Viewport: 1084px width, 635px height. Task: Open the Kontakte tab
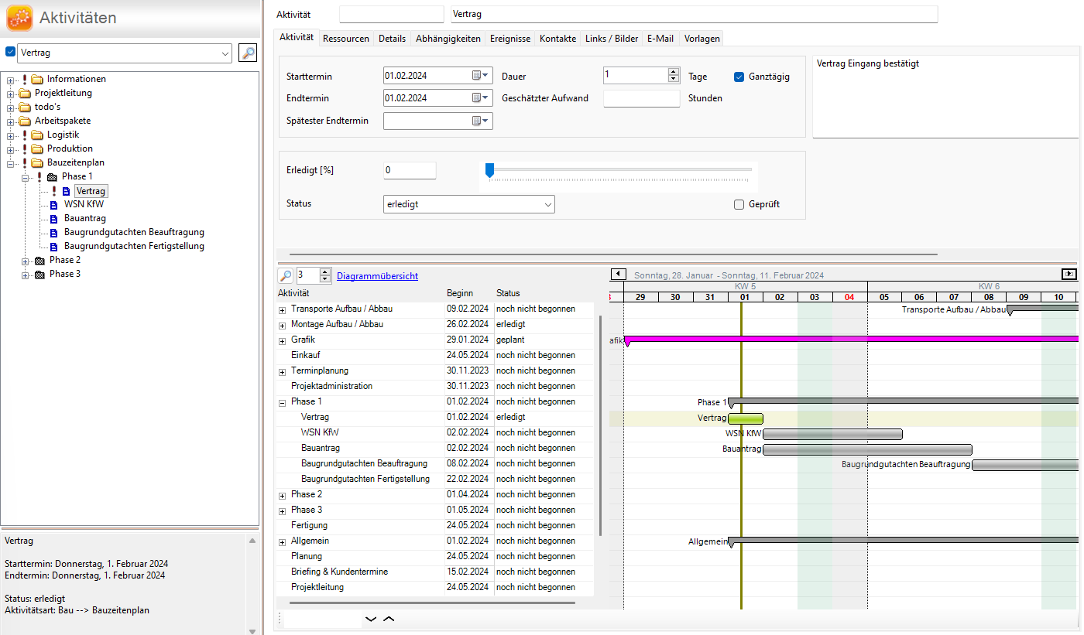[557, 39]
